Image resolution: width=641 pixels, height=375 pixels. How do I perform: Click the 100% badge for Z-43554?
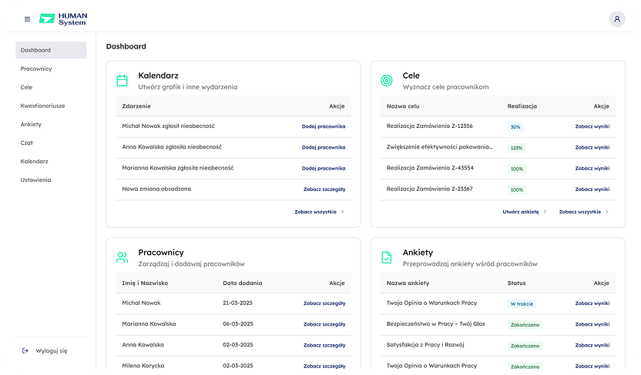[517, 169]
